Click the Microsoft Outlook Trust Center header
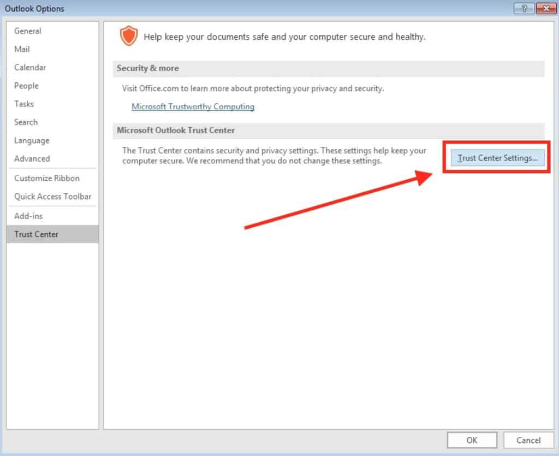This screenshot has height=456, width=559. [x=175, y=130]
